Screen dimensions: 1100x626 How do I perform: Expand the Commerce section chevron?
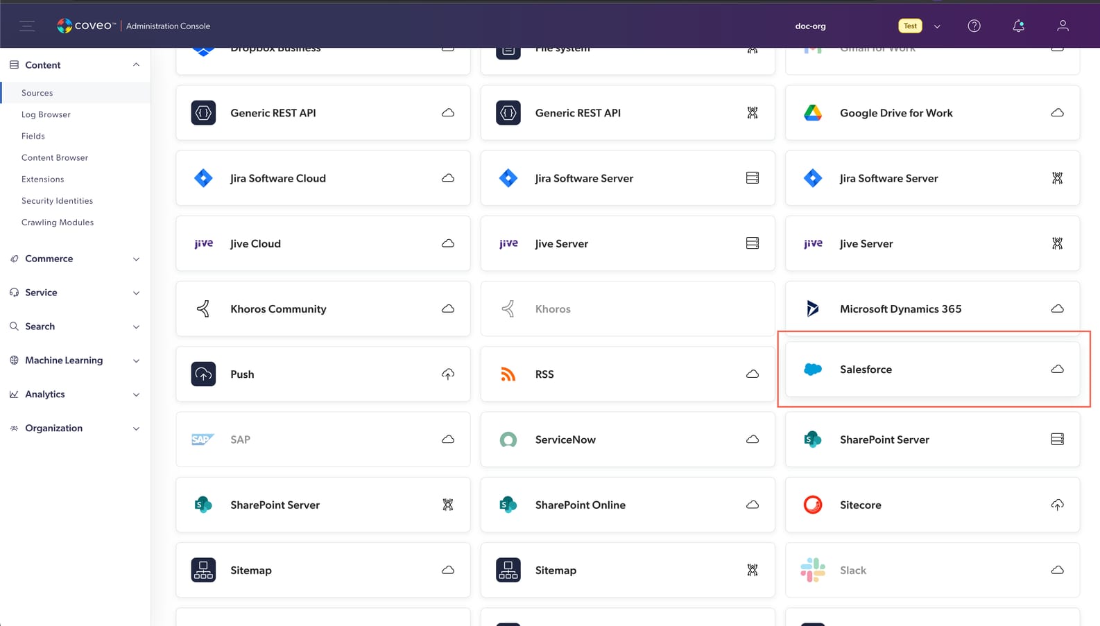(136, 259)
